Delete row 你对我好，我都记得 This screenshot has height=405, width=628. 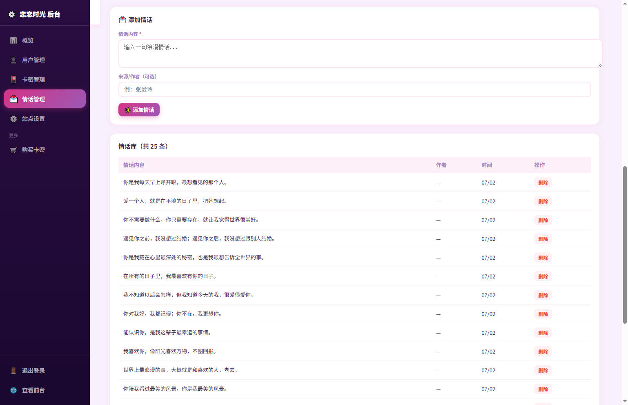pos(543,314)
